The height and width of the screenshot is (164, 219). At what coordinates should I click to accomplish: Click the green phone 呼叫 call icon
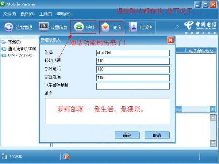(x=79, y=27)
